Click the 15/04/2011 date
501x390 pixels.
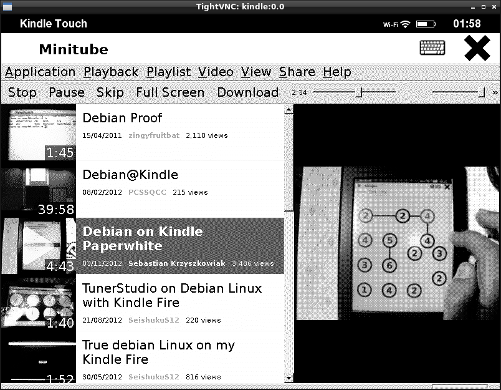click(102, 135)
